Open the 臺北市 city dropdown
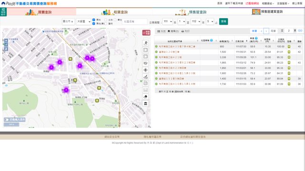Viewport: 305px width, 171px height. point(68,21)
